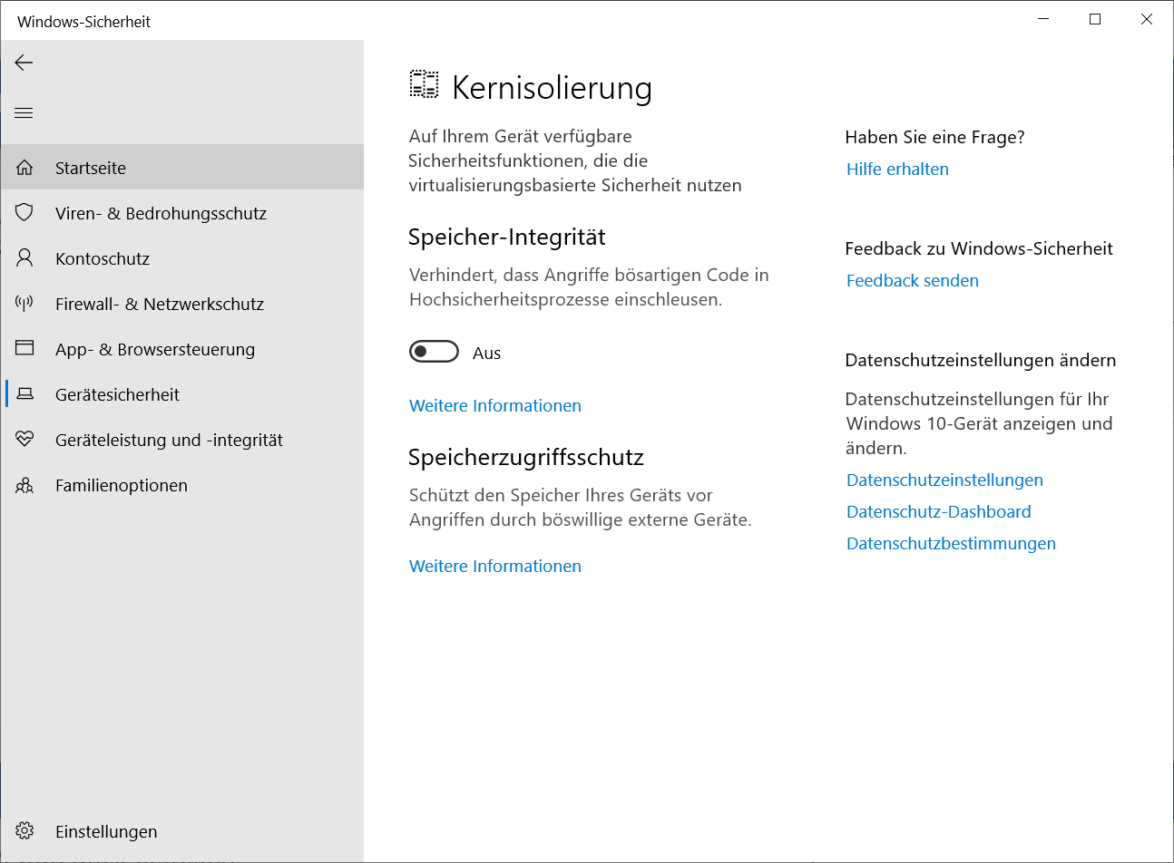
Task: Open Weitere Informationen under Speicherzugriffsschutz
Action: 495,567
